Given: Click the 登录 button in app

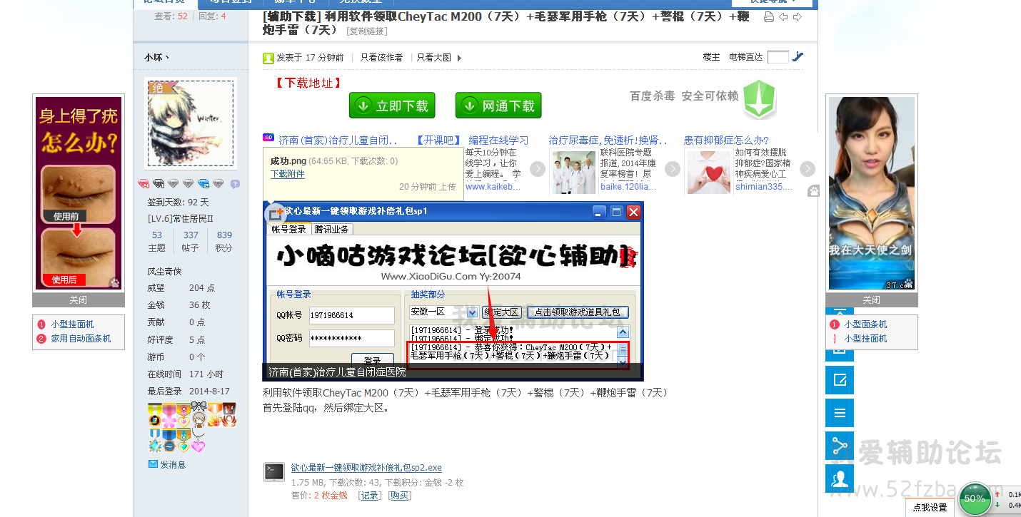Looking at the screenshot, I should [373, 359].
